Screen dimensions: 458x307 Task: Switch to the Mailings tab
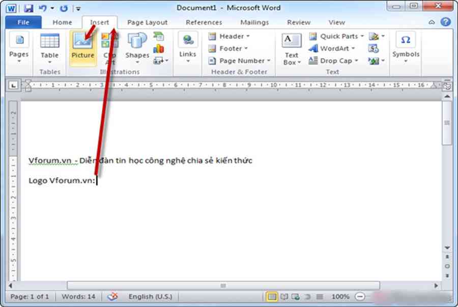[254, 22]
